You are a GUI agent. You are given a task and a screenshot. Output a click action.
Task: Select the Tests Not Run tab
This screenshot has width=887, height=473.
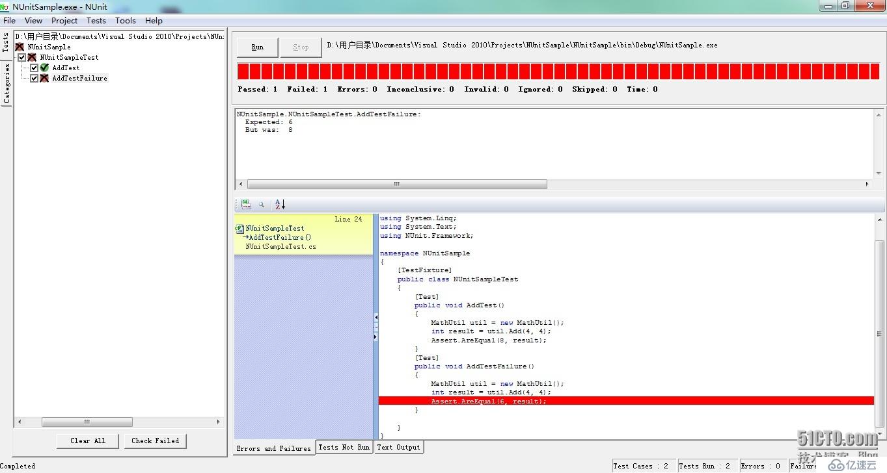(x=344, y=447)
